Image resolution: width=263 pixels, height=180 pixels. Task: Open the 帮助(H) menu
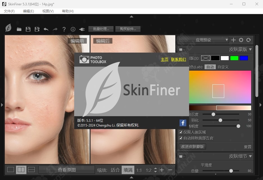point(68,11)
